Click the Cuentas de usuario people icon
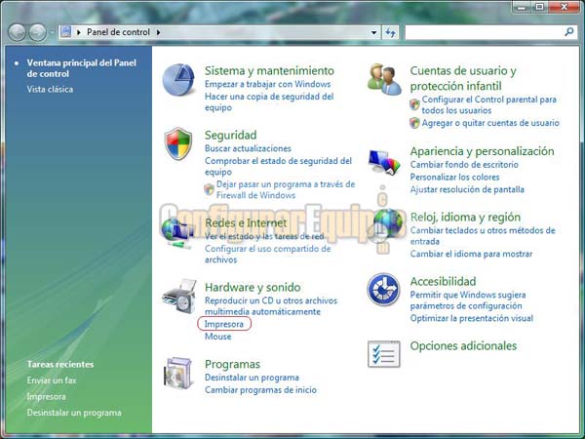The image size is (585, 439). [384, 79]
